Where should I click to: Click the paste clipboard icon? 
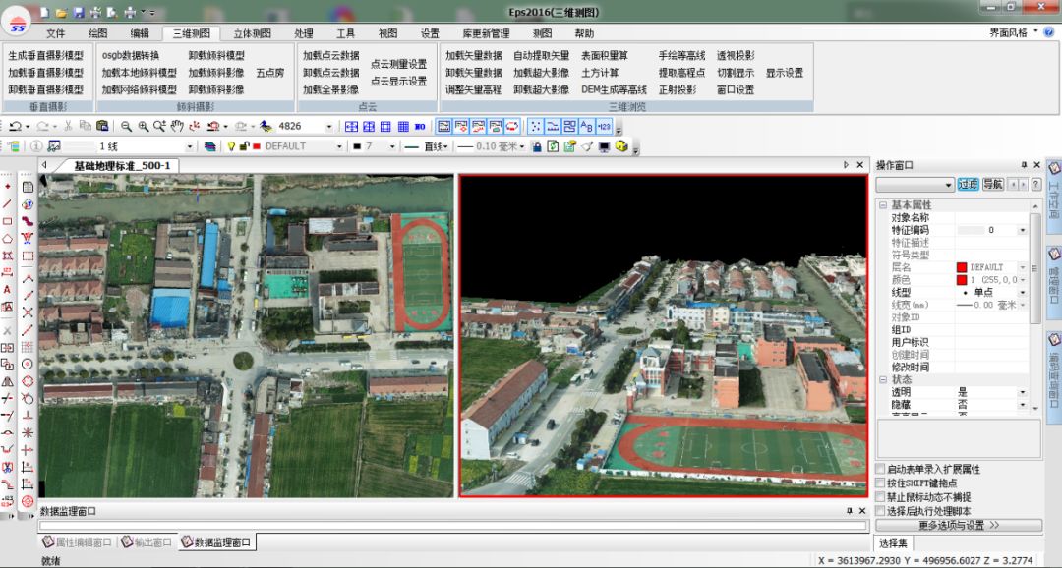102,127
